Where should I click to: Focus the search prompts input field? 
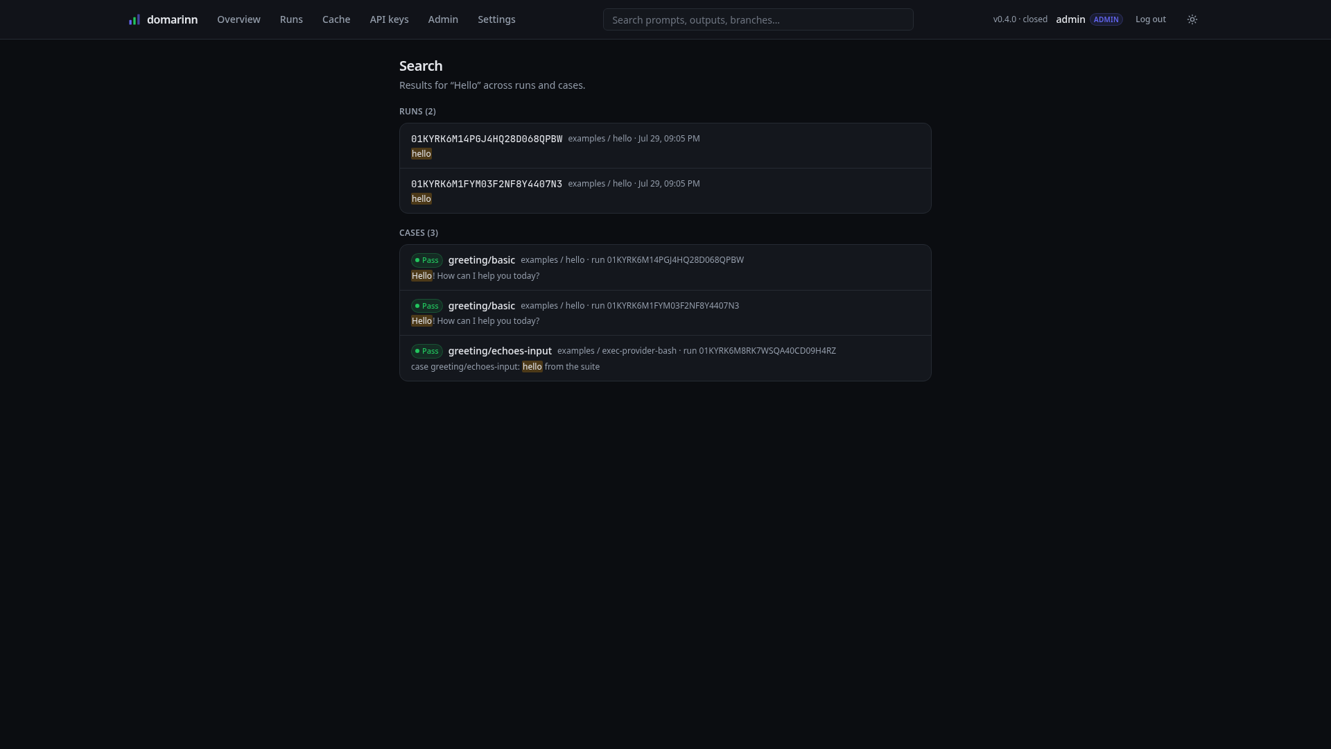758,19
